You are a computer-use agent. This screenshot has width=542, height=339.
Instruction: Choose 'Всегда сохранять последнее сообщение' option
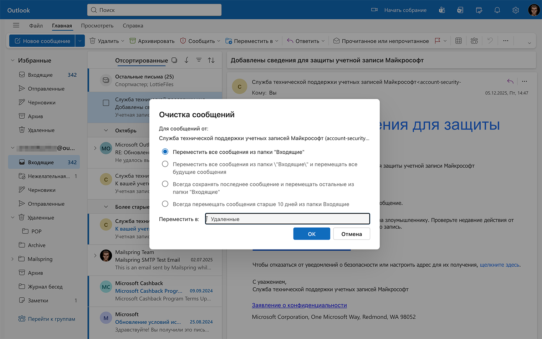tap(165, 184)
